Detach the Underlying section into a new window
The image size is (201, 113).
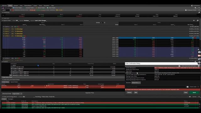pos(199,13)
